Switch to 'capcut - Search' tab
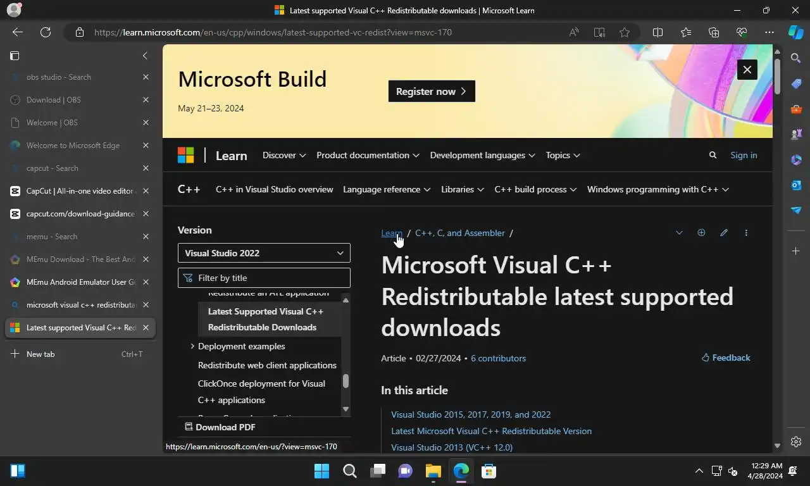Screen dimensions: 810x486 coord(80,168)
